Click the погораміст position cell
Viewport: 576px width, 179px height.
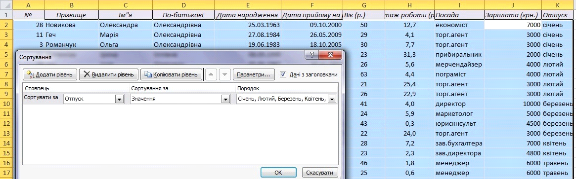click(x=459, y=74)
